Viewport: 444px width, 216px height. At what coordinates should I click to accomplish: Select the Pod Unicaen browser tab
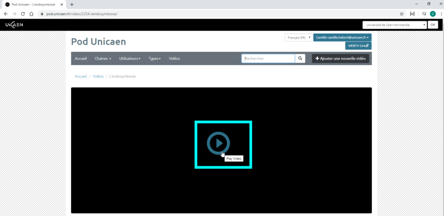(x=34, y=4)
